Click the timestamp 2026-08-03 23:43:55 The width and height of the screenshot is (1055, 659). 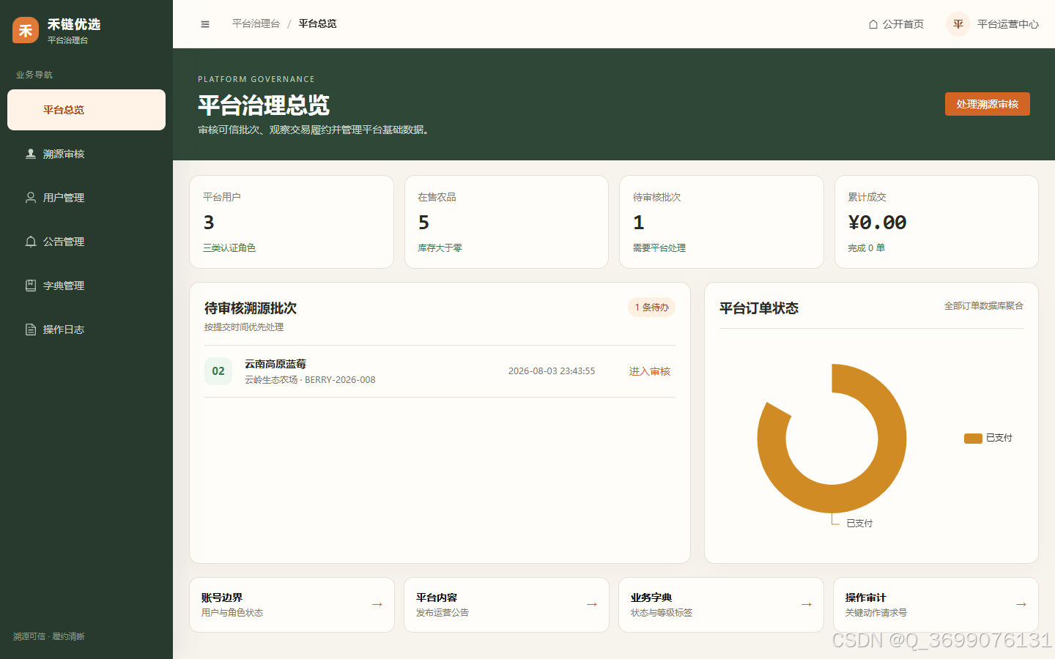coord(552,371)
